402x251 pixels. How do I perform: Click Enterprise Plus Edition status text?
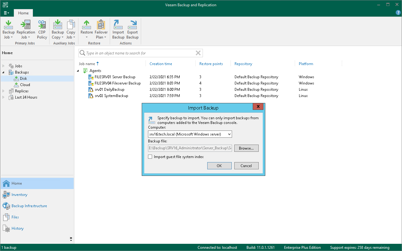(x=302, y=248)
